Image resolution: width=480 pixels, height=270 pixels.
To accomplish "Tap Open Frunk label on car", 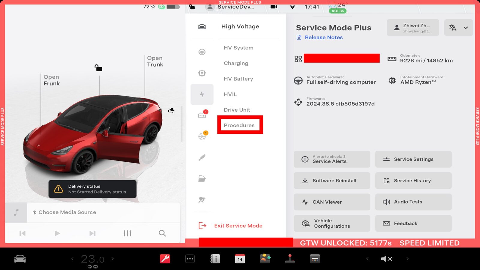I will coord(52,80).
